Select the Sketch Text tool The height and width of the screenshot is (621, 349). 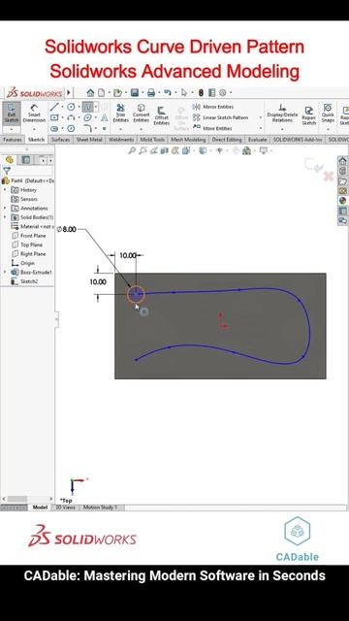(104, 117)
